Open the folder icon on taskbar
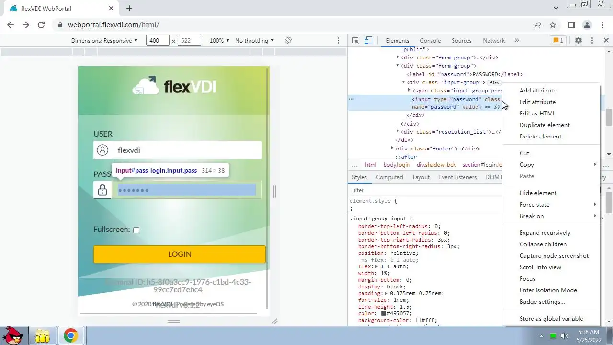The height and width of the screenshot is (345, 613). [42, 335]
